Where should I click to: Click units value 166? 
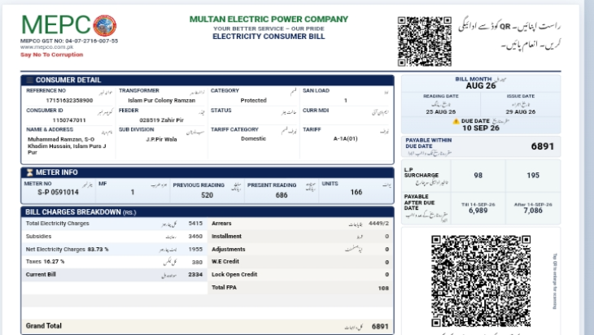(x=356, y=192)
